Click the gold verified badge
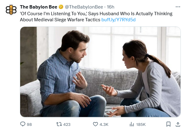 coord(61,7)
